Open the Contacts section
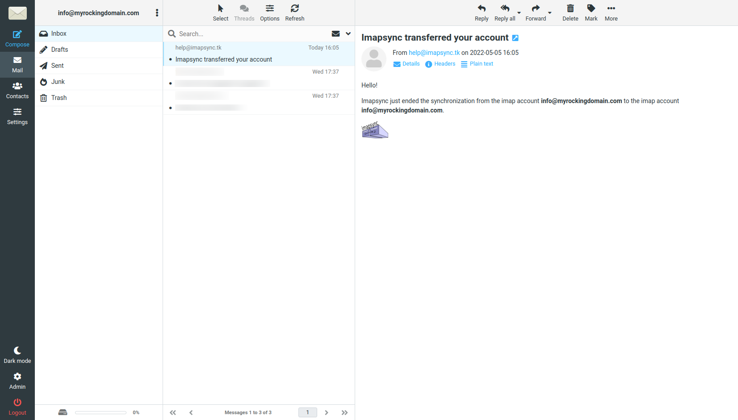Screen dimensions: 738x420 pyautogui.click(x=17, y=91)
